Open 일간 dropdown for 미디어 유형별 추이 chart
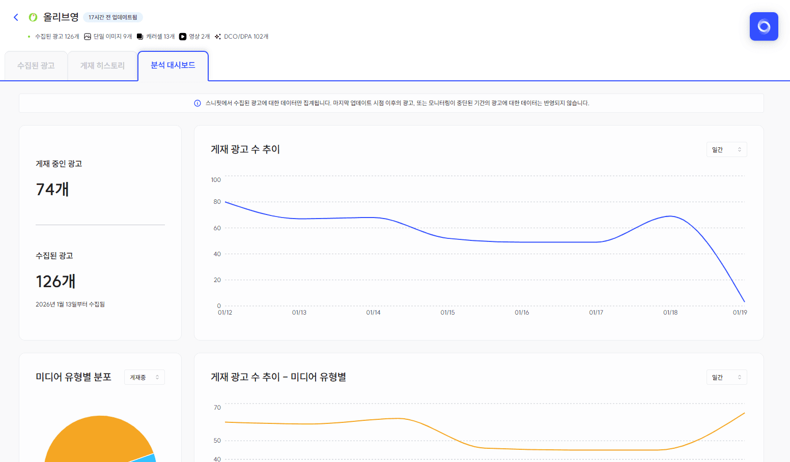 (x=727, y=377)
